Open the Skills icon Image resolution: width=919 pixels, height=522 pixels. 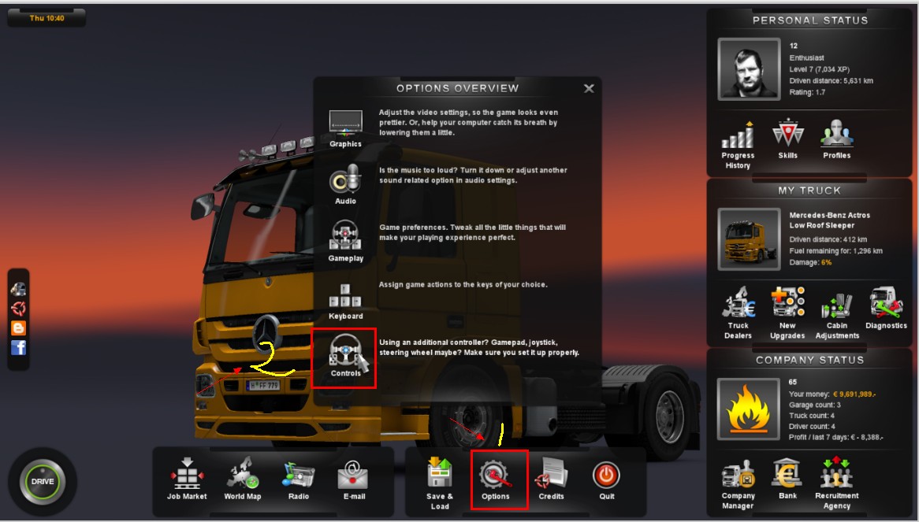(x=787, y=133)
